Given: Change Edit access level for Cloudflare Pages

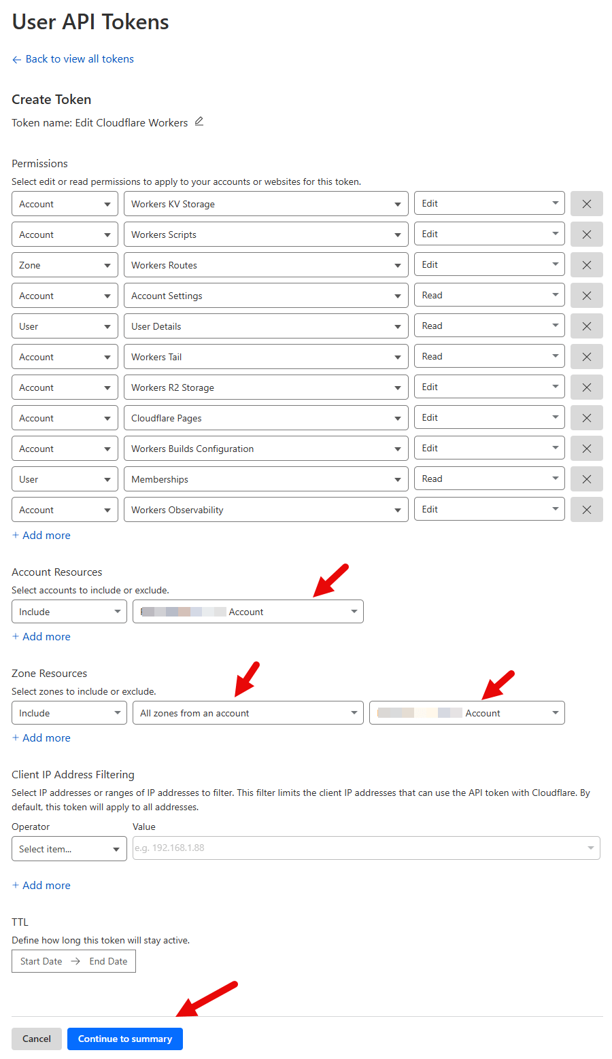Looking at the screenshot, I should [x=490, y=417].
